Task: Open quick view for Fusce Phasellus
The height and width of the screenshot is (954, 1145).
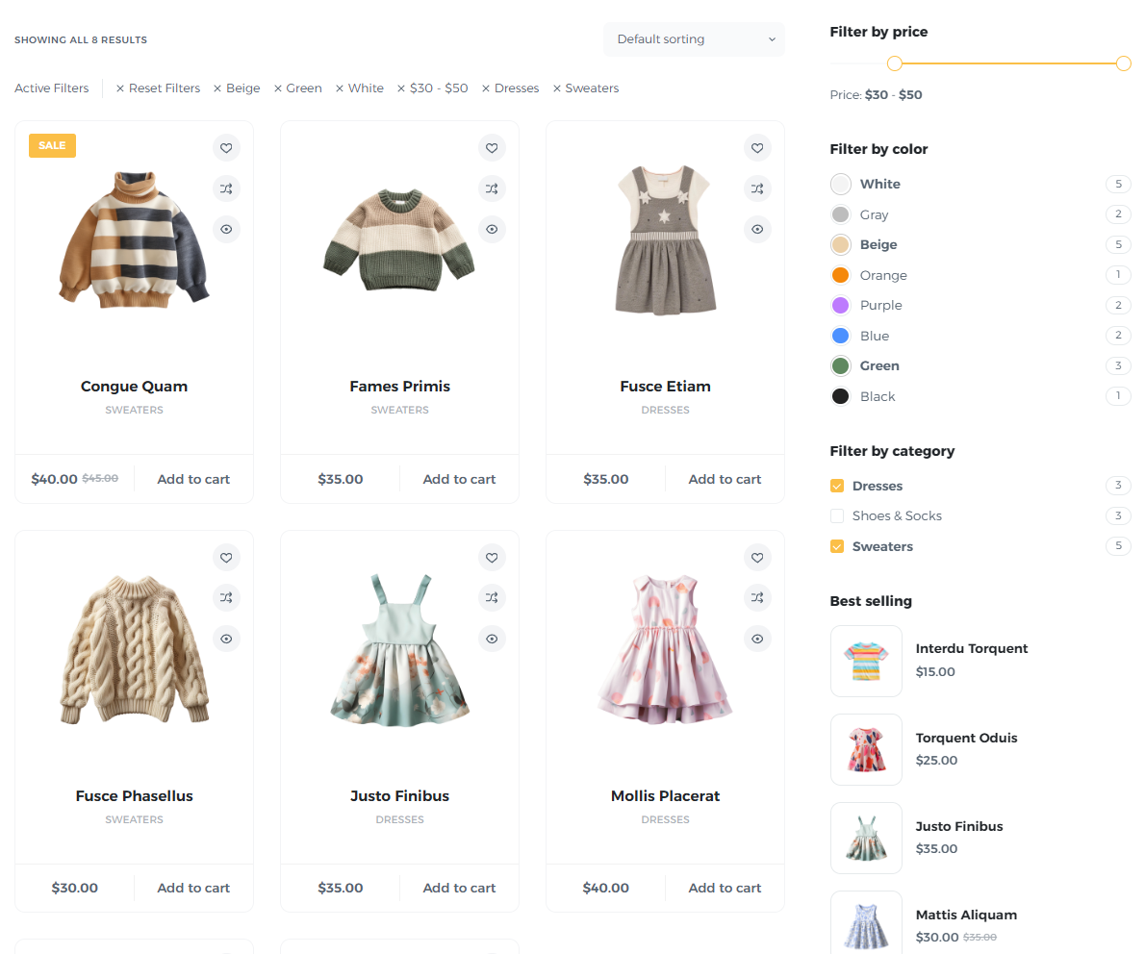Action: [x=226, y=638]
